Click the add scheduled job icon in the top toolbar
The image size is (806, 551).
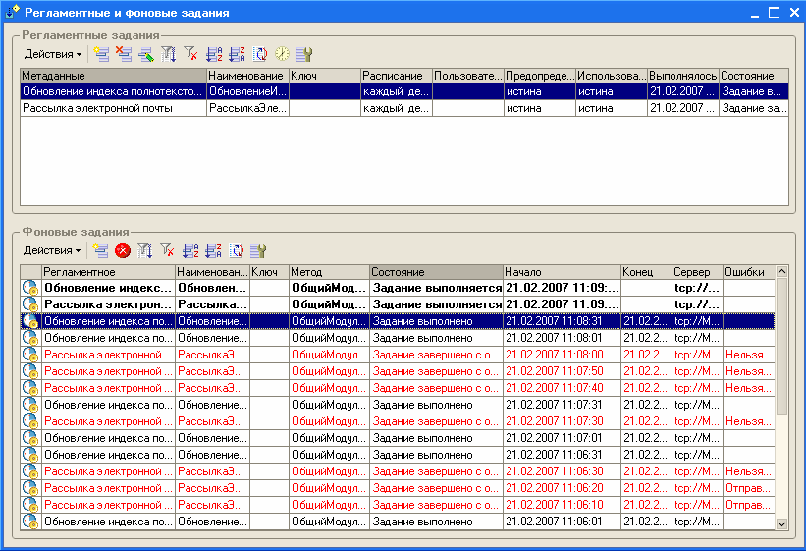pyautogui.click(x=101, y=54)
